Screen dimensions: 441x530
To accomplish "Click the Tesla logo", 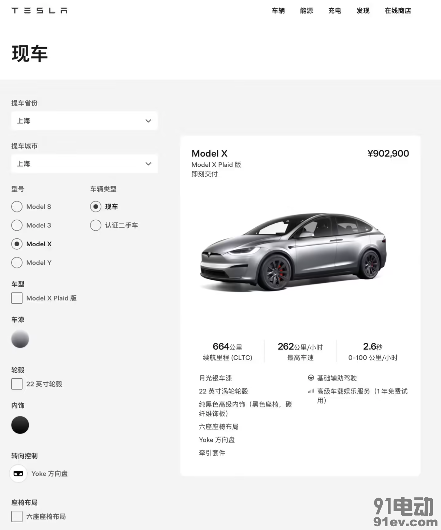I will 39,11.
